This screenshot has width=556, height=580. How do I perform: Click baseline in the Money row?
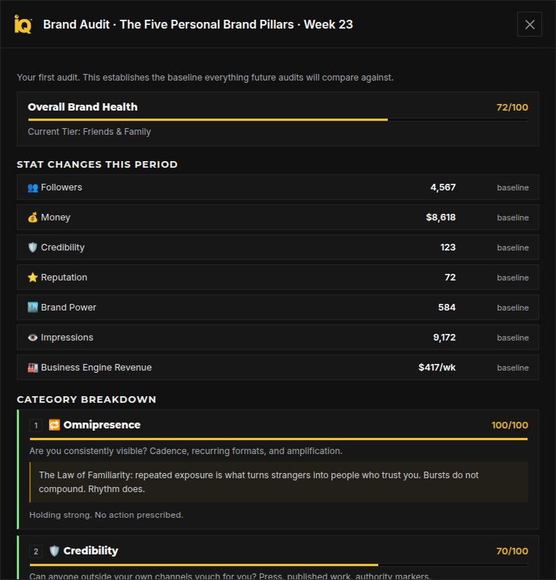[x=513, y=218]
